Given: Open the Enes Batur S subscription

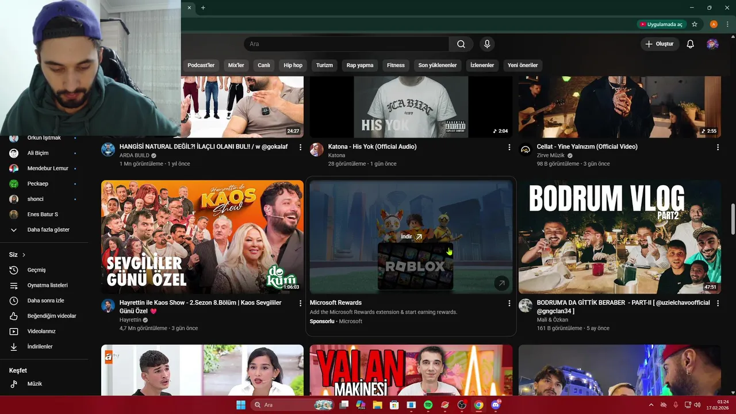Looking at the screenshot, I should coord(44,214).
